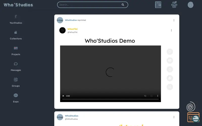This screenshot has width=202, height=126.
Task: Click WhoStudios avatar on the reprinted post
Action: pyautogui.click(x=60, y=20)
